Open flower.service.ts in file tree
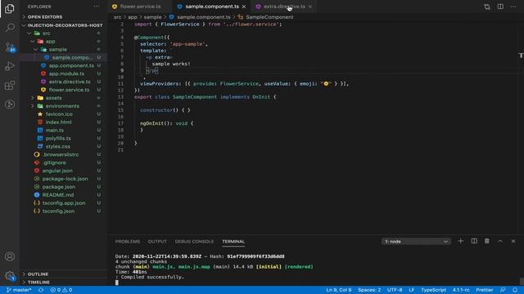The height and width of the screenshot is (294, 524). coord(69,90)
